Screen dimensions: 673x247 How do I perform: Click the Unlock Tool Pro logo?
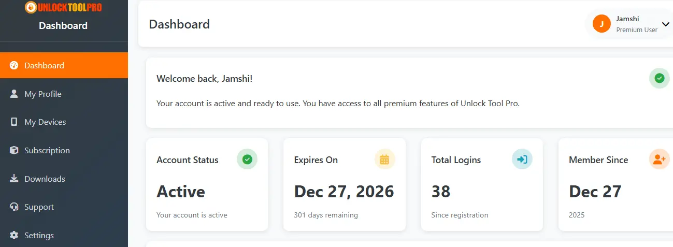coord(63,7)
